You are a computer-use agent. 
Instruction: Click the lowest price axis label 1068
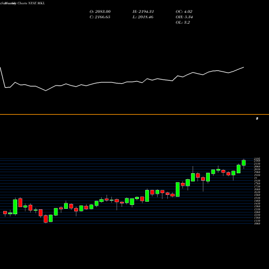click(x=257, y=223)
